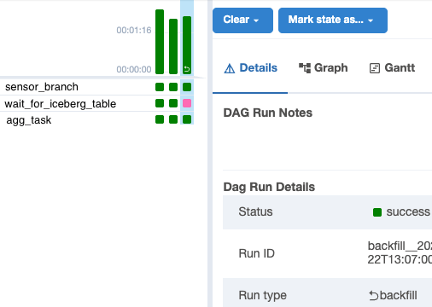Switch to the Details tab
The width and height of the screenshot is (432, 307).
(x=250, y=68)
